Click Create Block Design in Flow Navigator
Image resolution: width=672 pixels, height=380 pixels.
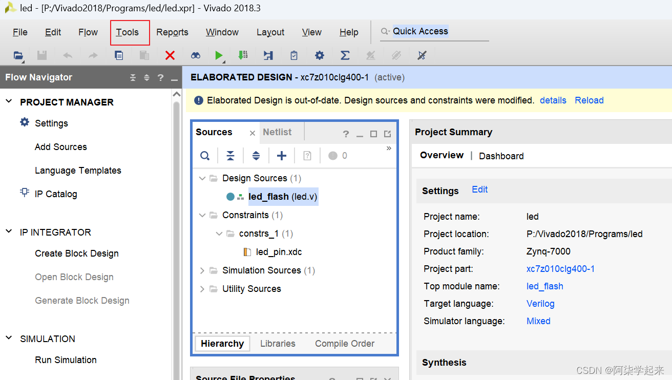[77, 254]
